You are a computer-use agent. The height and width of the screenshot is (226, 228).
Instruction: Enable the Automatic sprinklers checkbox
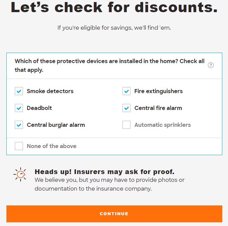[126, 125]
